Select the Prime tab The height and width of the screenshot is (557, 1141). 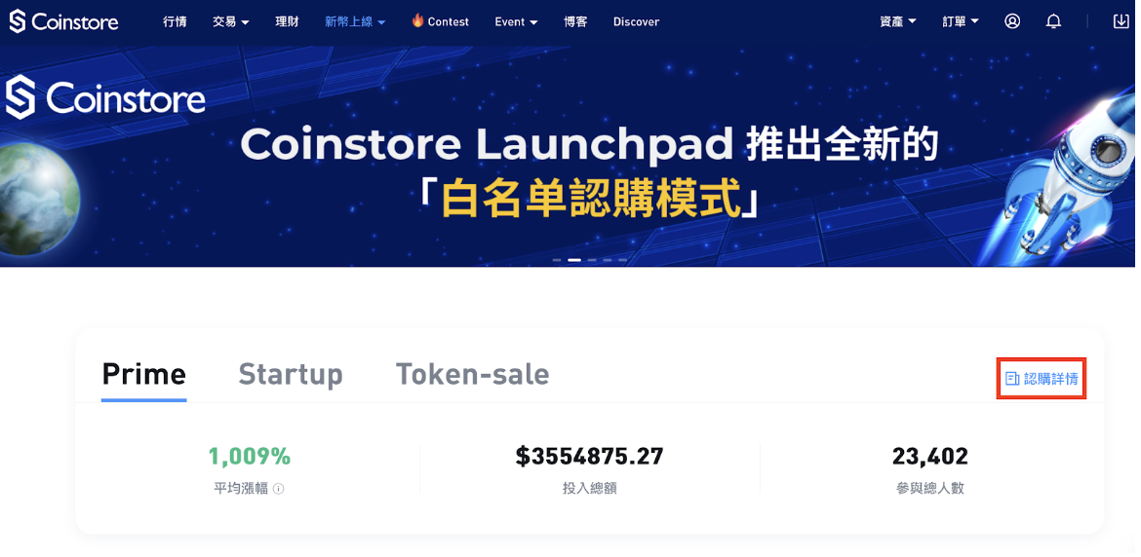144,375
